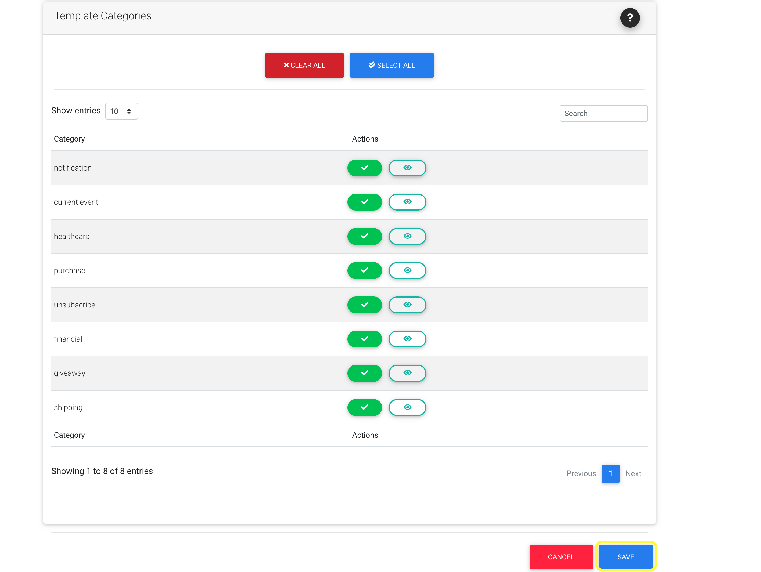Image resolution: width=761 pixels, height=572 pixels.
Task: Select the purchase category name
Action: 70,270
